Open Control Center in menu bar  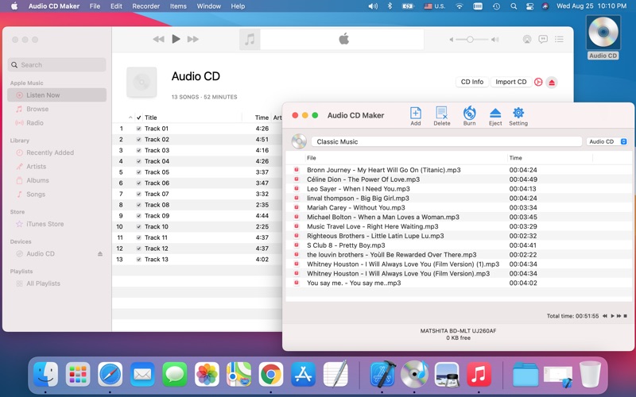pyautogui.click(x=529, y=6)
